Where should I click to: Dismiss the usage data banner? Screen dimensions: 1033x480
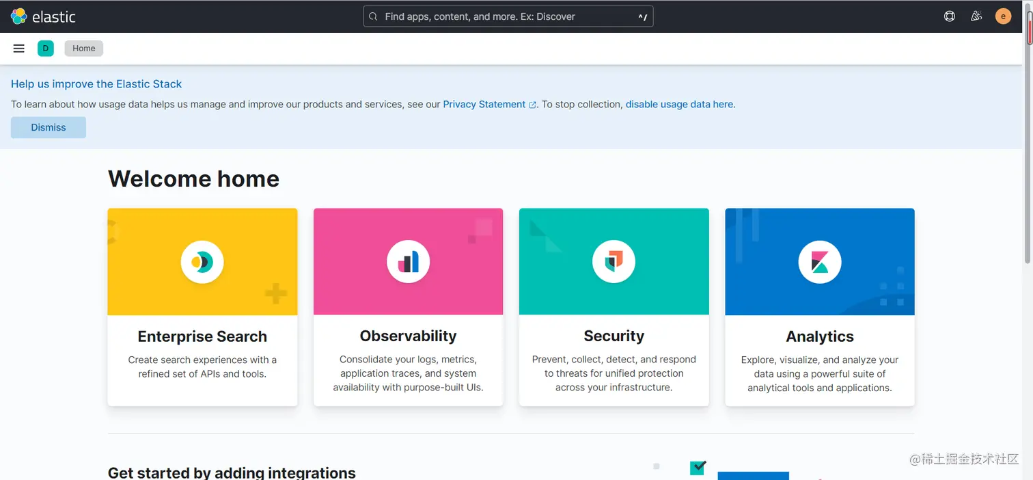[49, 127]
